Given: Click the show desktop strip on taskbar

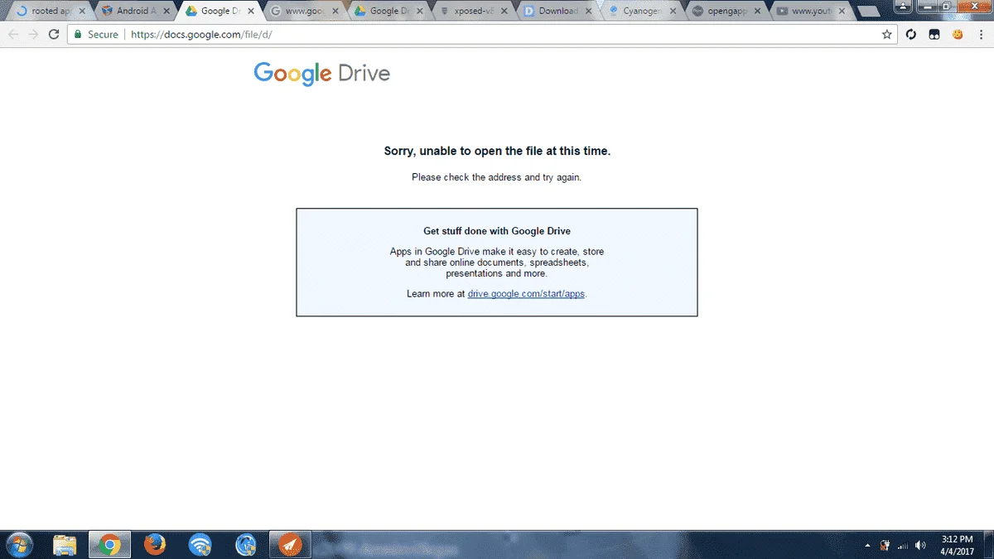Looking at the screenshot, I should pyautogui.click(x=989, y=545).
